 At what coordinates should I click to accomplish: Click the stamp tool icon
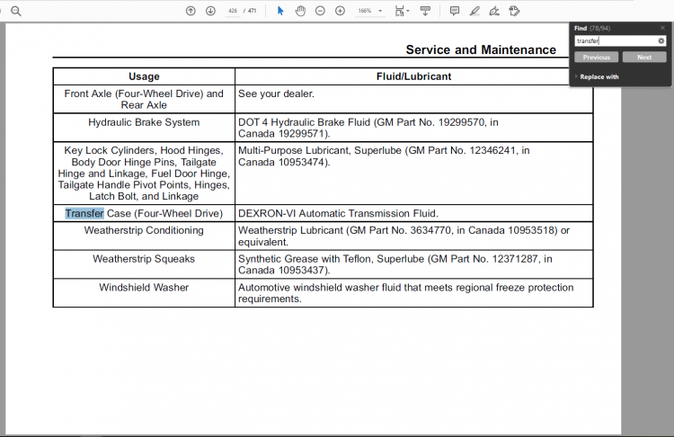coord(514,11)
